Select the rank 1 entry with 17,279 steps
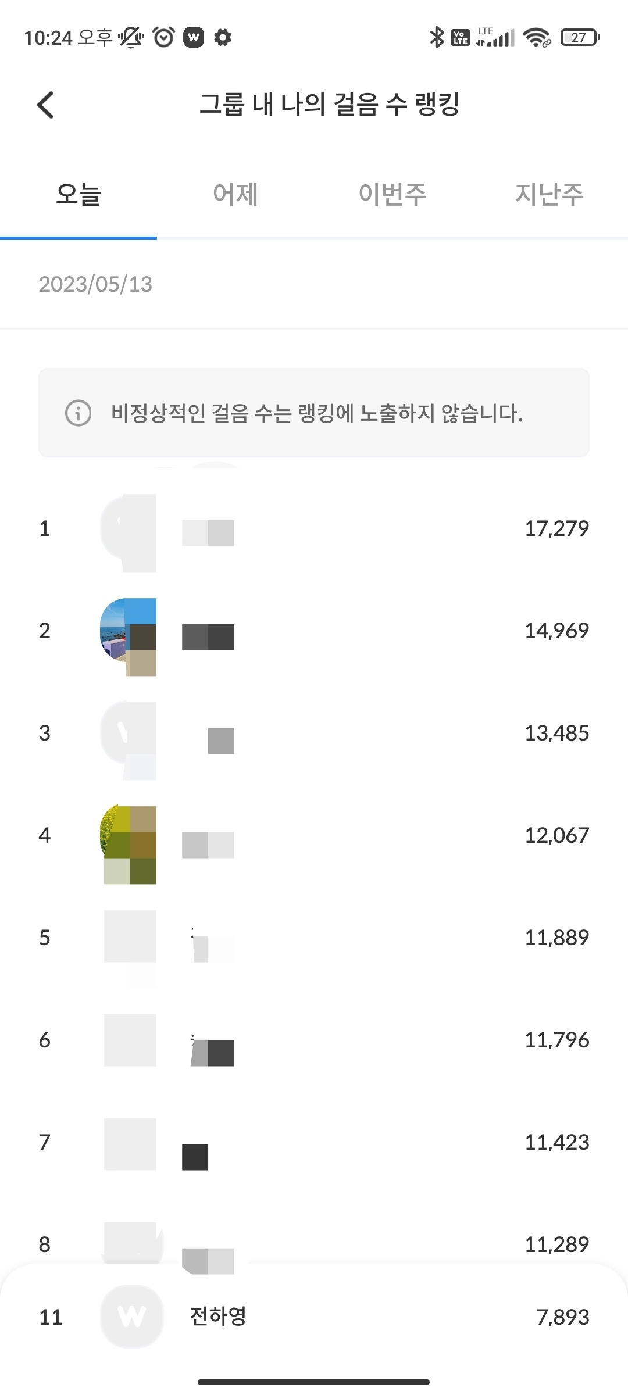Viewport: 628px width, 1395px height. 314,529
